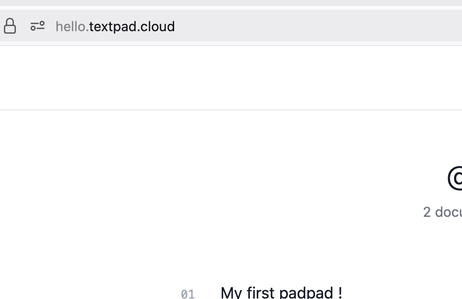Screen dimensions: 462x299
Task: Open the "My first padpad !" document
Action: [x=281, y=293]
